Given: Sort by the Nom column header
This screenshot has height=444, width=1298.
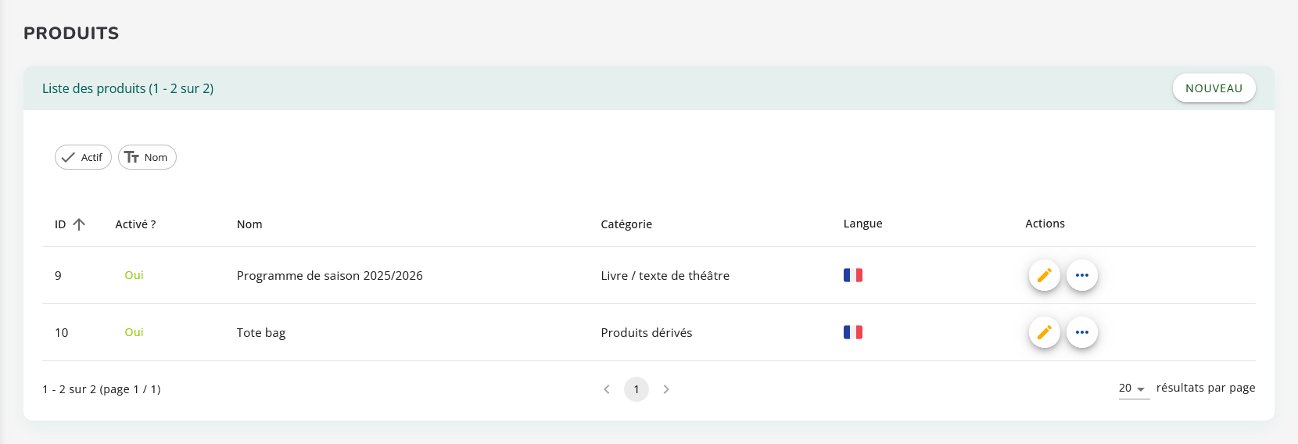Looking at the screenshot, I should click(249, 224).
